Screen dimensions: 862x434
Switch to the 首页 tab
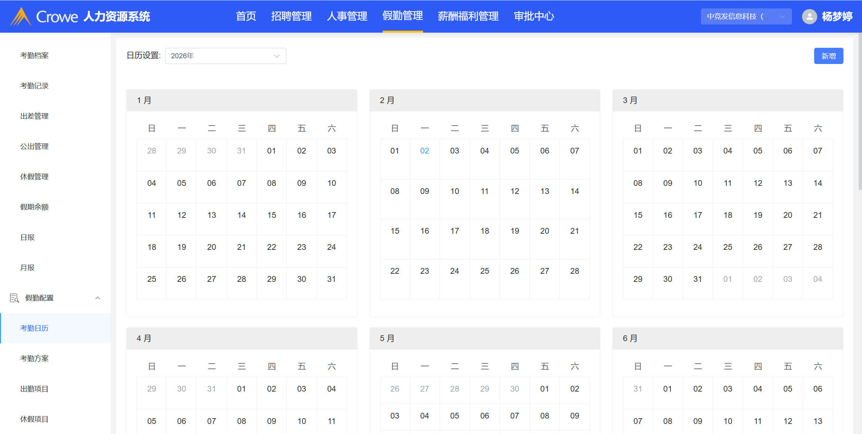(x=246, y=16)
